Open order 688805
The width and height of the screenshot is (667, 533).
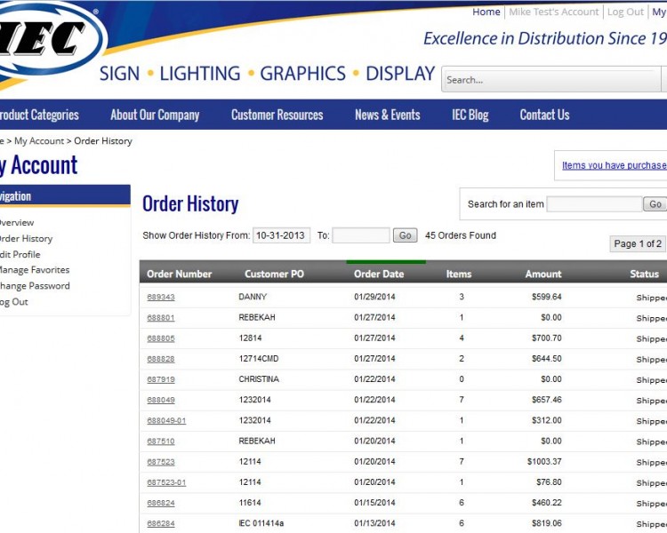coord(161,338)
